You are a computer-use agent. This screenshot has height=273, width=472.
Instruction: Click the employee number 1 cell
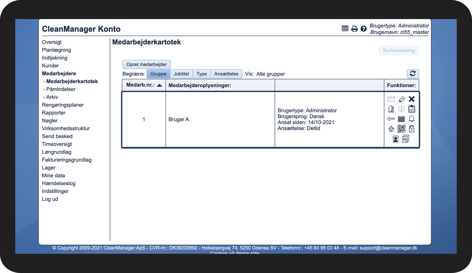pyautogui.click(x=144, y=119)
